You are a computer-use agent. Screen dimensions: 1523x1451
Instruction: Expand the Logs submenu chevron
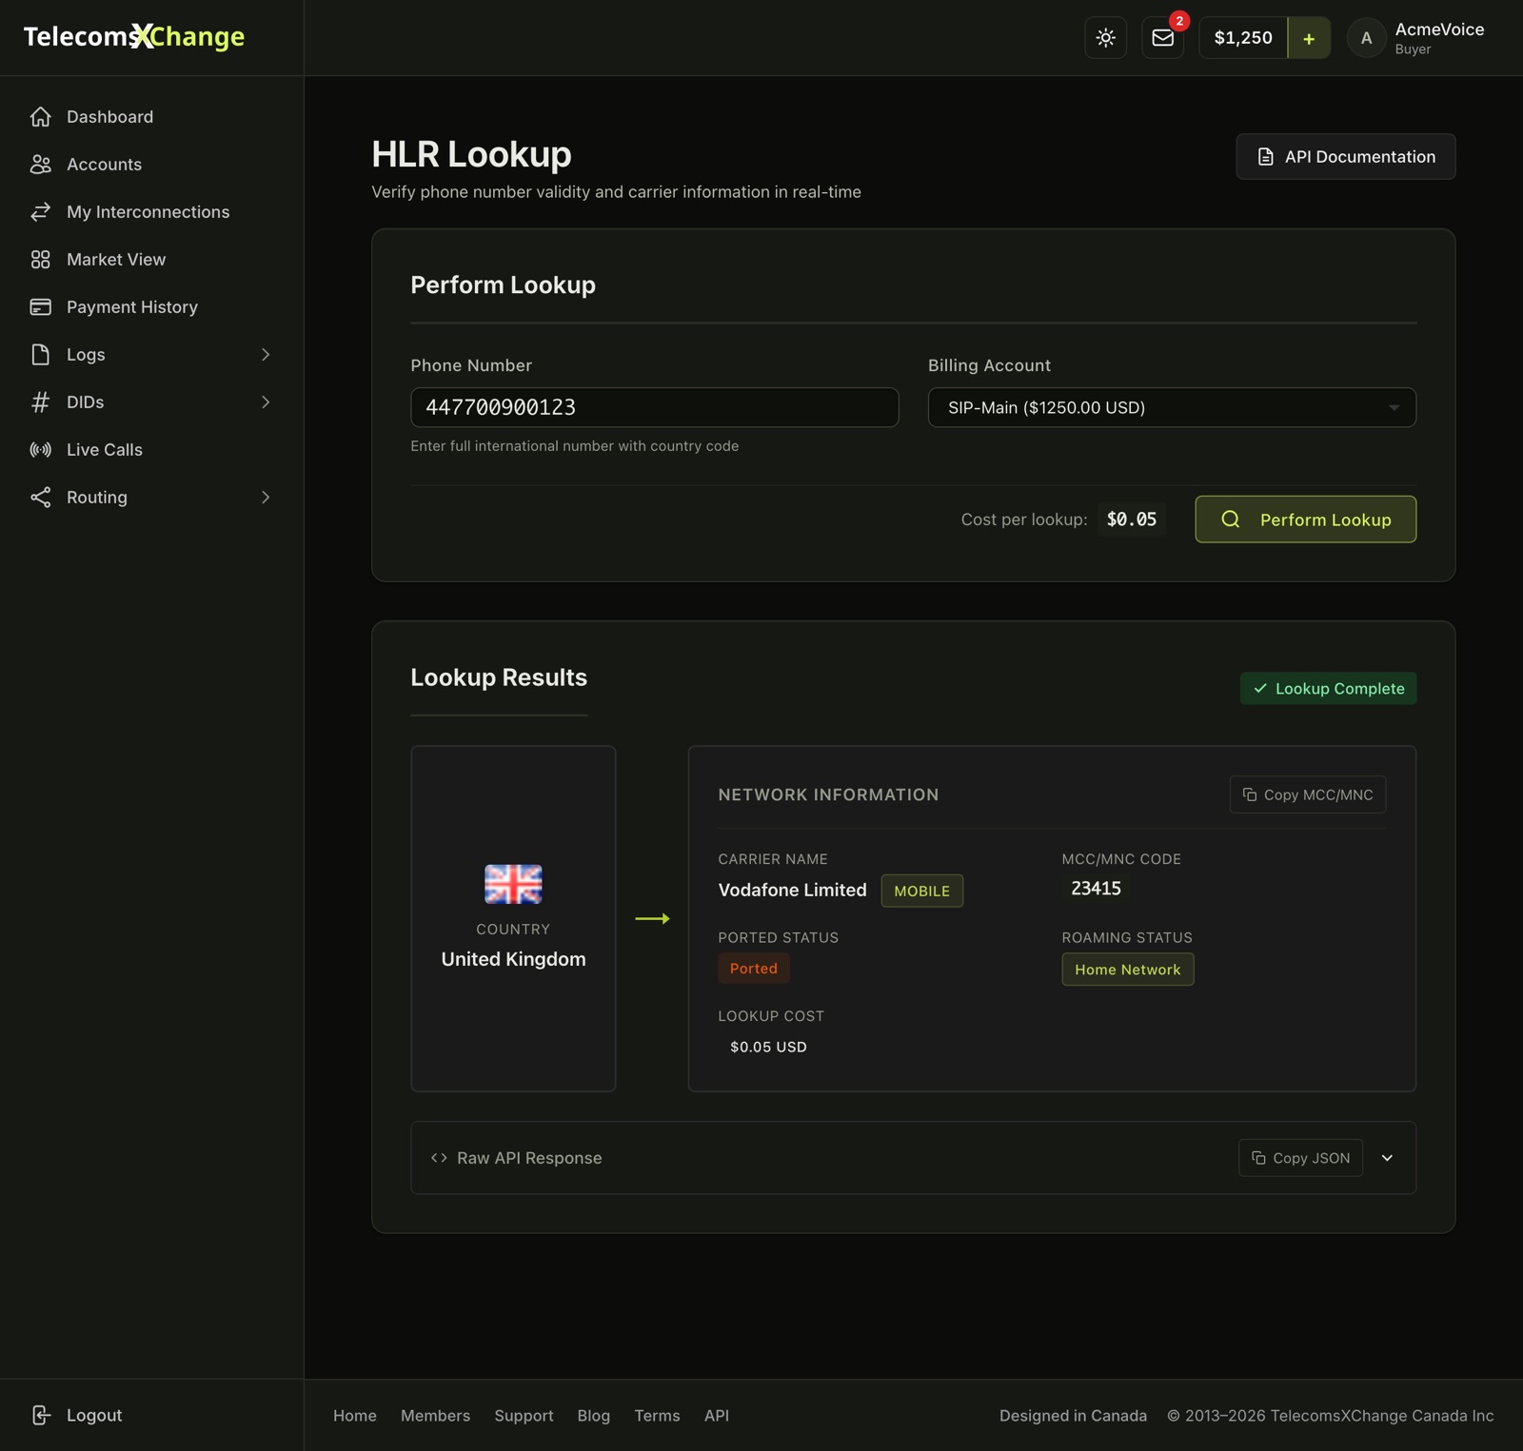pos(266,354)
